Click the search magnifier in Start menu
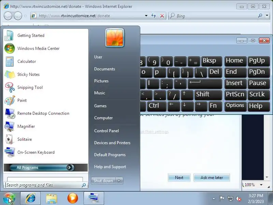The height and width of the screenshot is (205, 273). [x=84, y=185]
